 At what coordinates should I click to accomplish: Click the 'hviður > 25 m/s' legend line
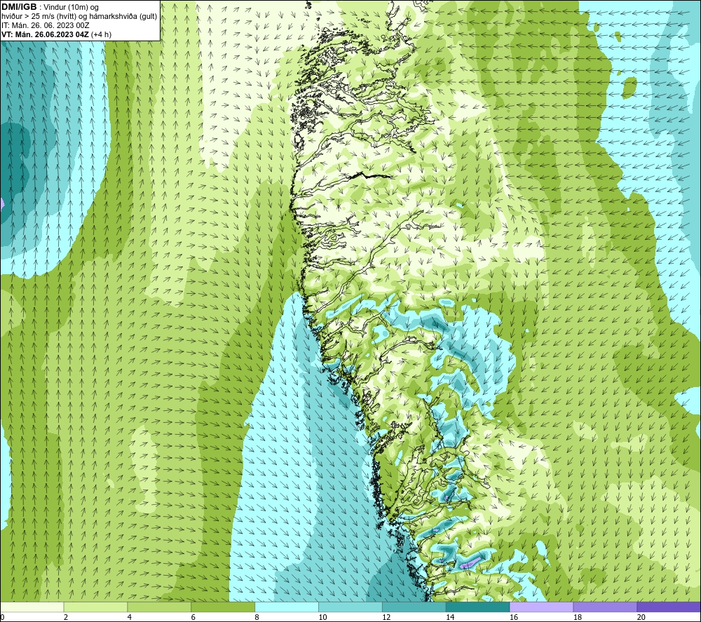tap(79, 17)
